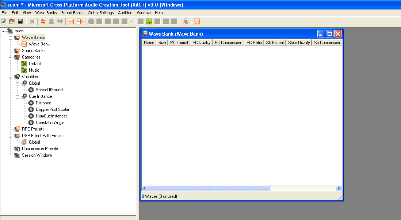
Task: Click the SpeedOfSound variable dial icon
Action: (x=31, y=90)
